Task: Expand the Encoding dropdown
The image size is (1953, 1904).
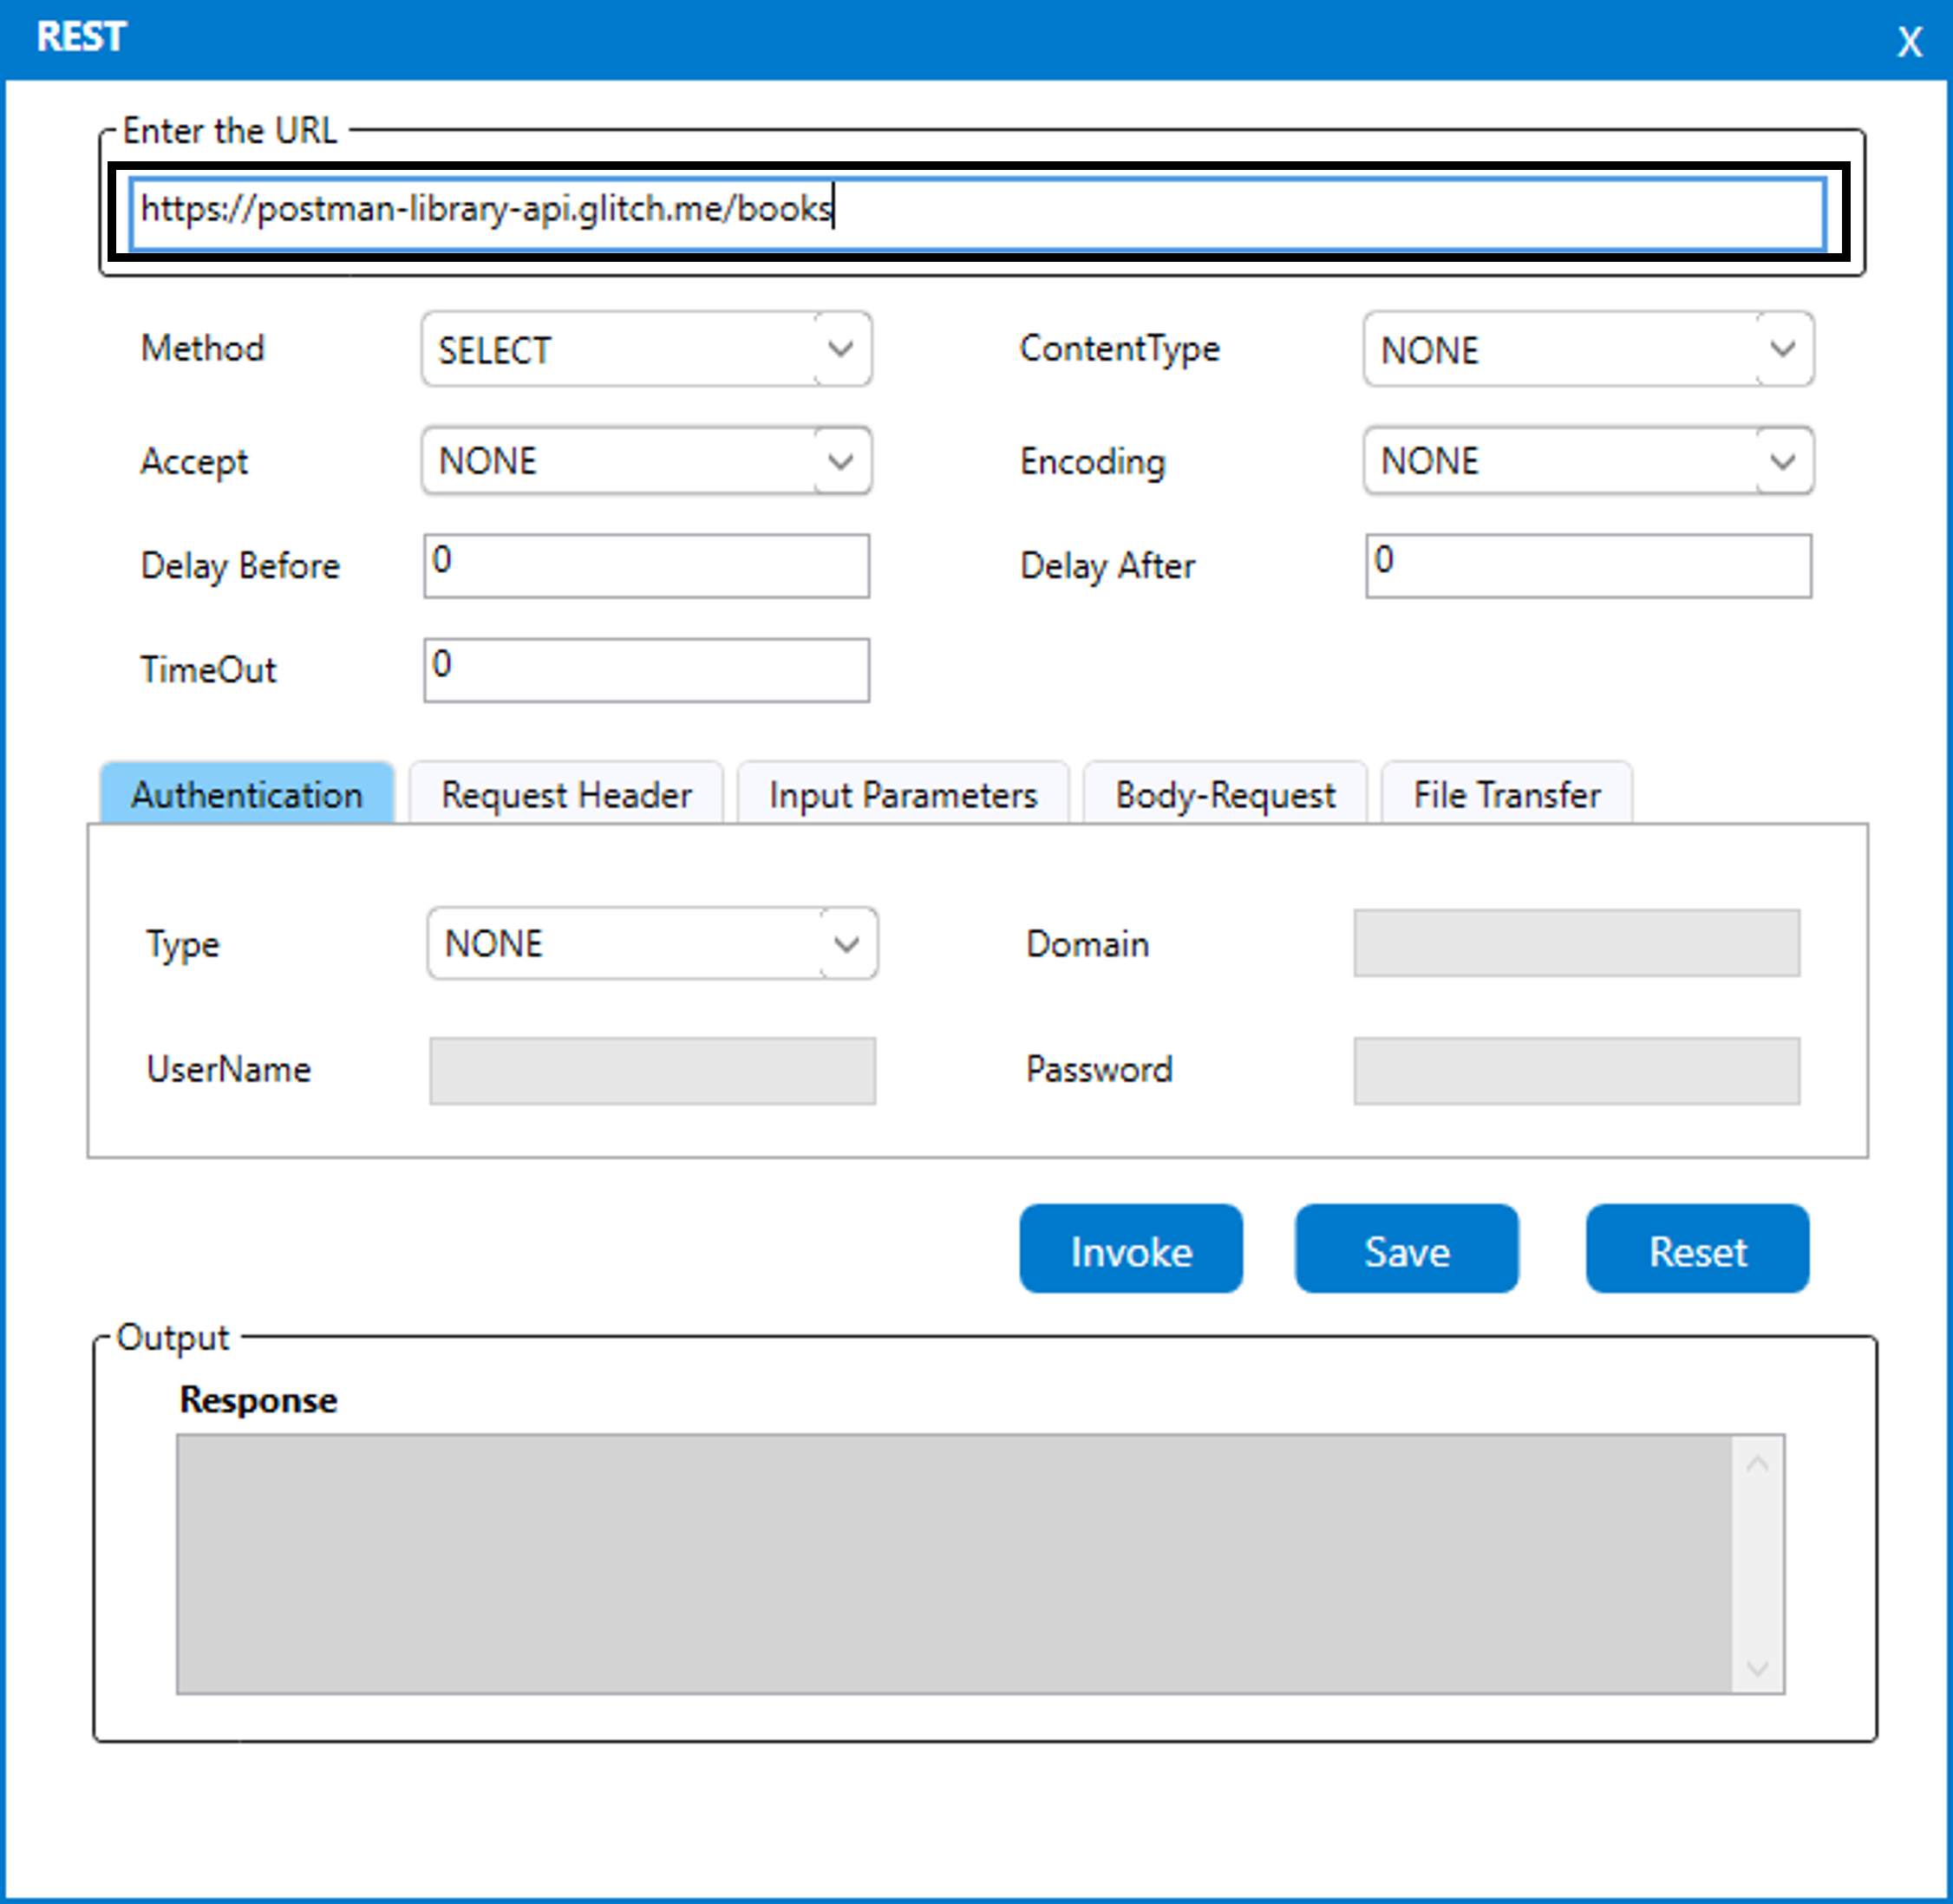Action: click(1587, 461)
